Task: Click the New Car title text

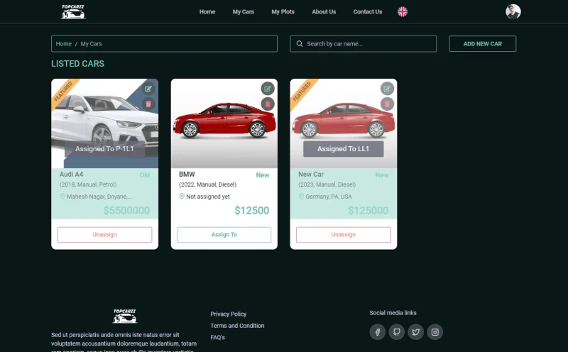Action: pyautogui.click(x=311, y=174)
